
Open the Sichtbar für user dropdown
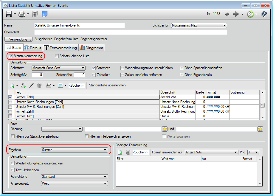pos(199,26)
